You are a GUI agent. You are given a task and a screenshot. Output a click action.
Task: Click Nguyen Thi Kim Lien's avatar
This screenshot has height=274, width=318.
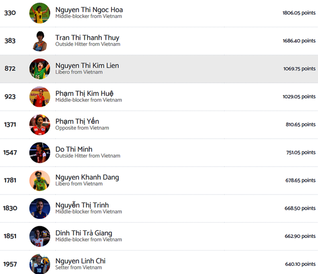click(x=40, y=69)
